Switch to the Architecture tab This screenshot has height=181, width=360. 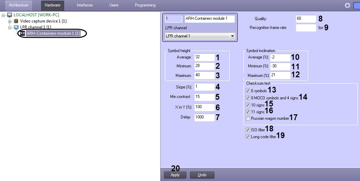pos(18,5)
